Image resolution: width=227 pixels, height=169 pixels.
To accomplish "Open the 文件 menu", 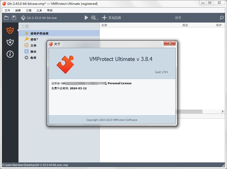I will (7, 10).
